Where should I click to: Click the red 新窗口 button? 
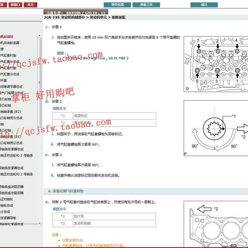click(15, 4)
